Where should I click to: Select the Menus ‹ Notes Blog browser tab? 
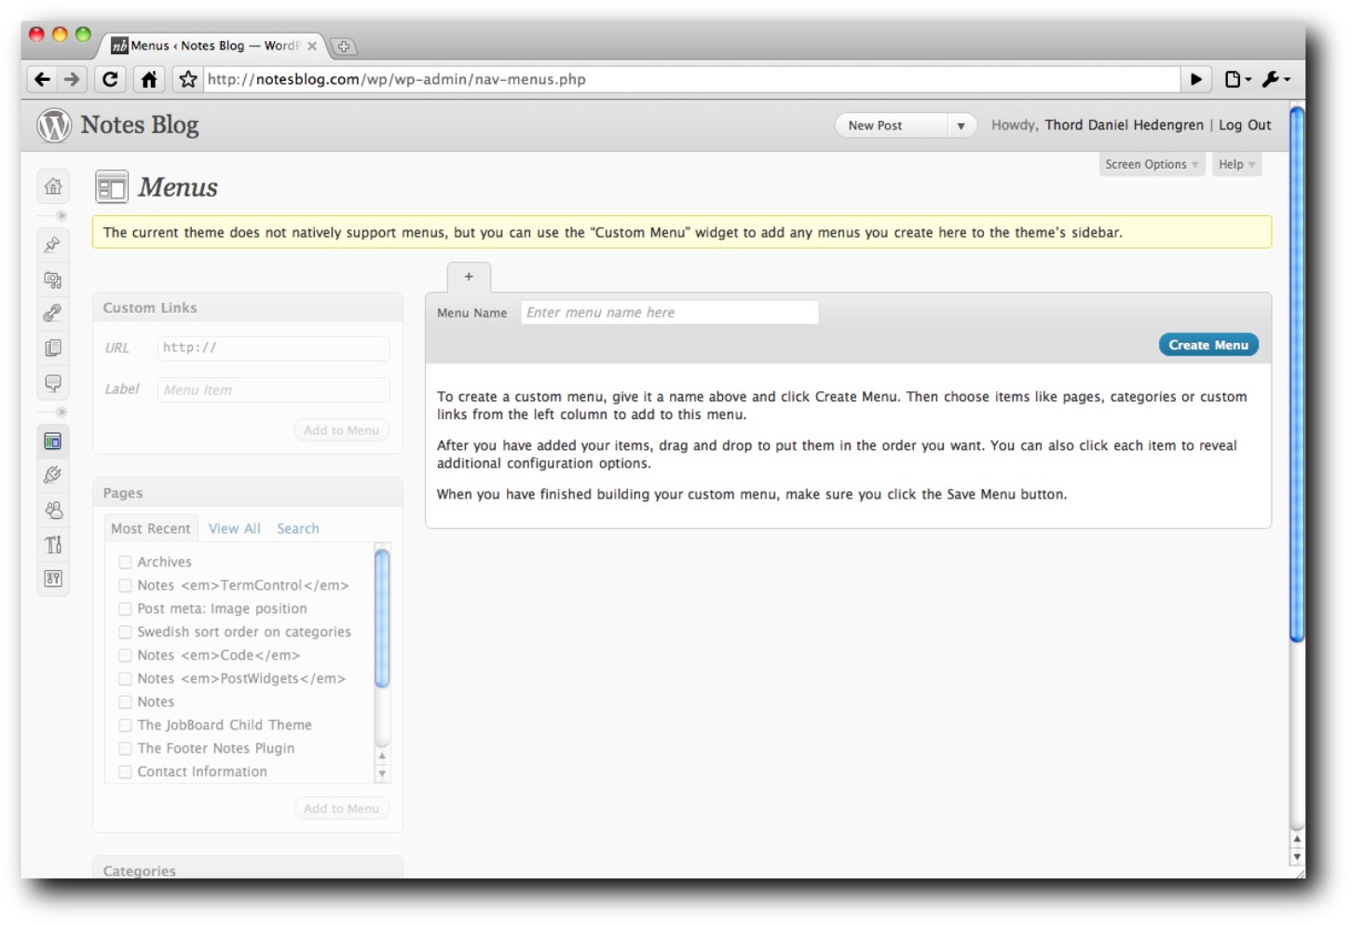point(214,46)
